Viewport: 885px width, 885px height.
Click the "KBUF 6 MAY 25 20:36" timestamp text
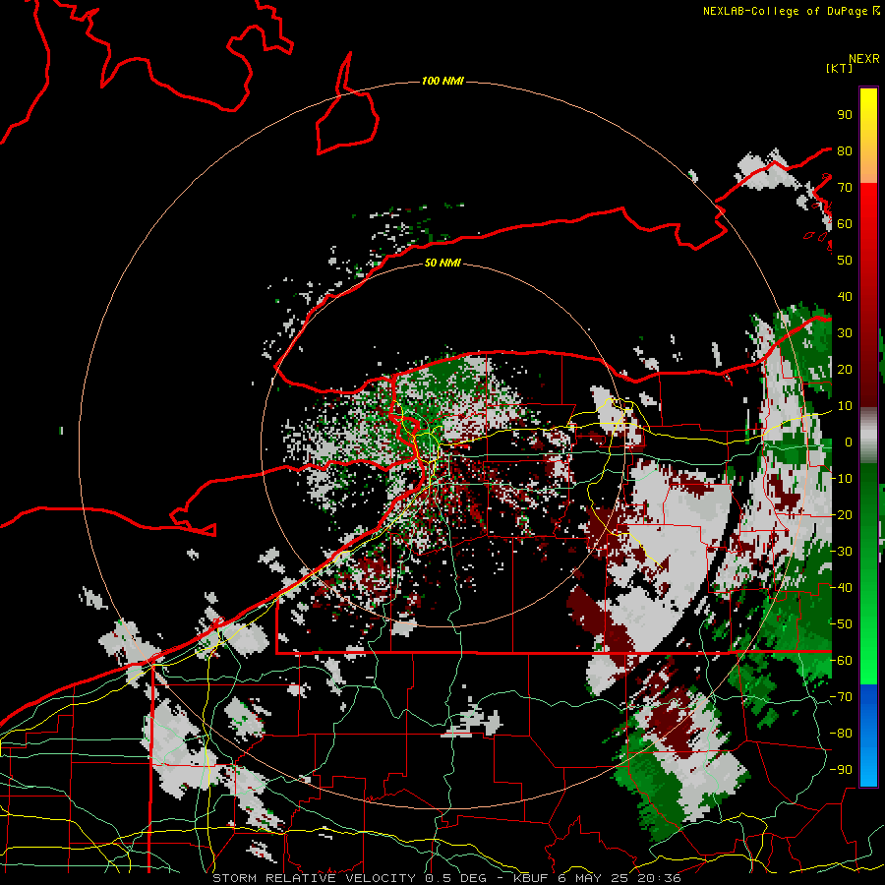pos(597,878)
